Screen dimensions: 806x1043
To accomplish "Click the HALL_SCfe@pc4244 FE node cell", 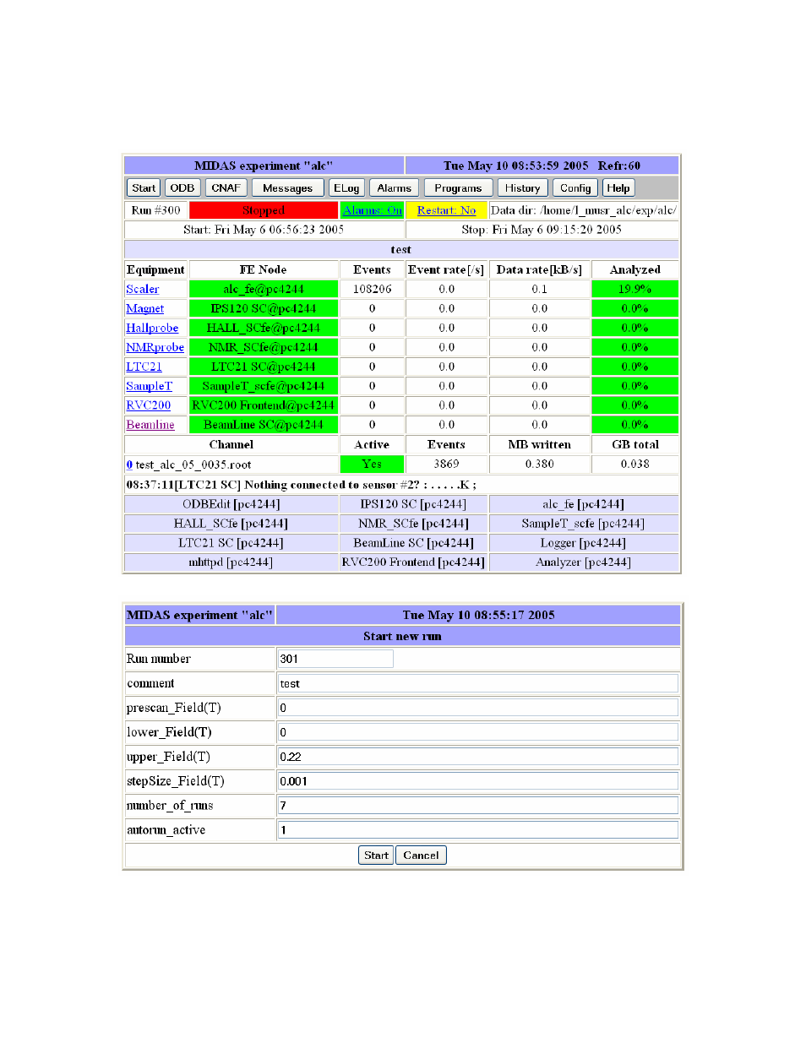I will tap(264, 328).
